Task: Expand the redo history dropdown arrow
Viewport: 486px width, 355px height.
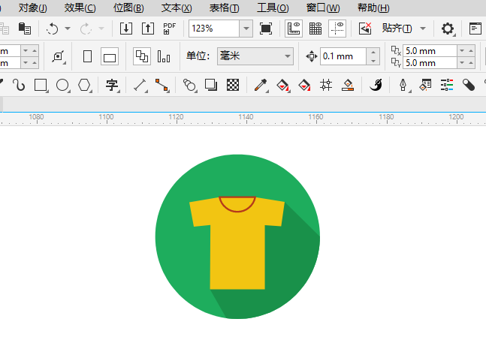Action: pyautogui.click(x=101, y=29)
